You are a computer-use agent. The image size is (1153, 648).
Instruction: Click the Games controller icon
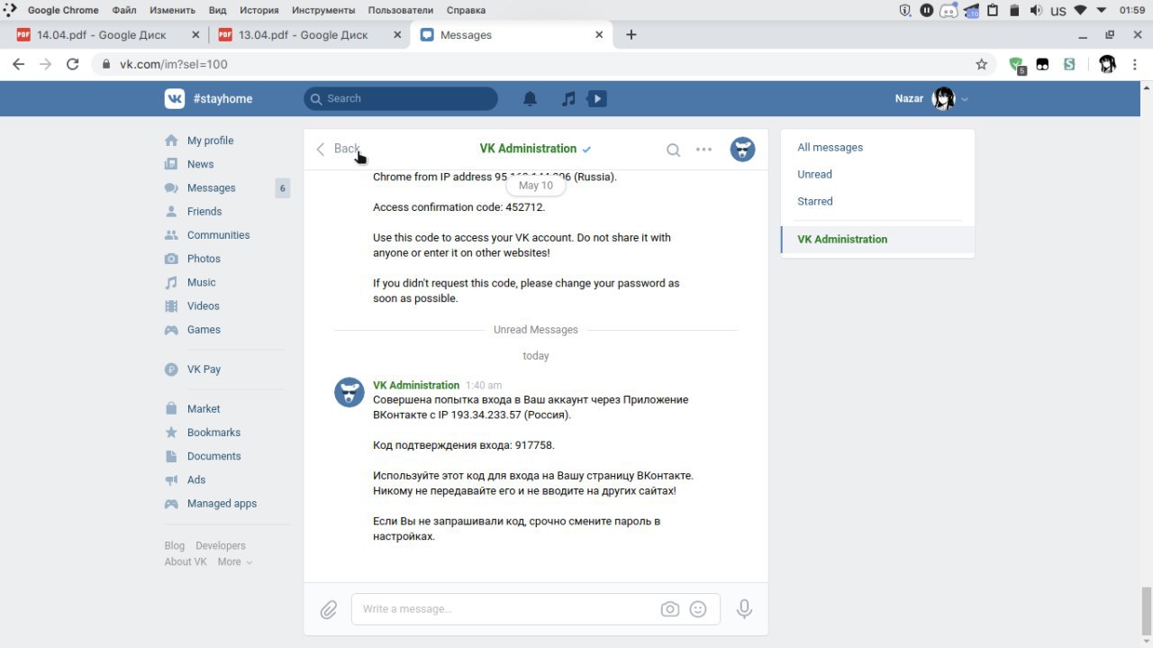(x=171, y=330)
